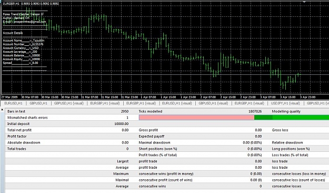Click the Expected payoff label
329x193 pixels.
pyautogui.click(x=152, y=136)
